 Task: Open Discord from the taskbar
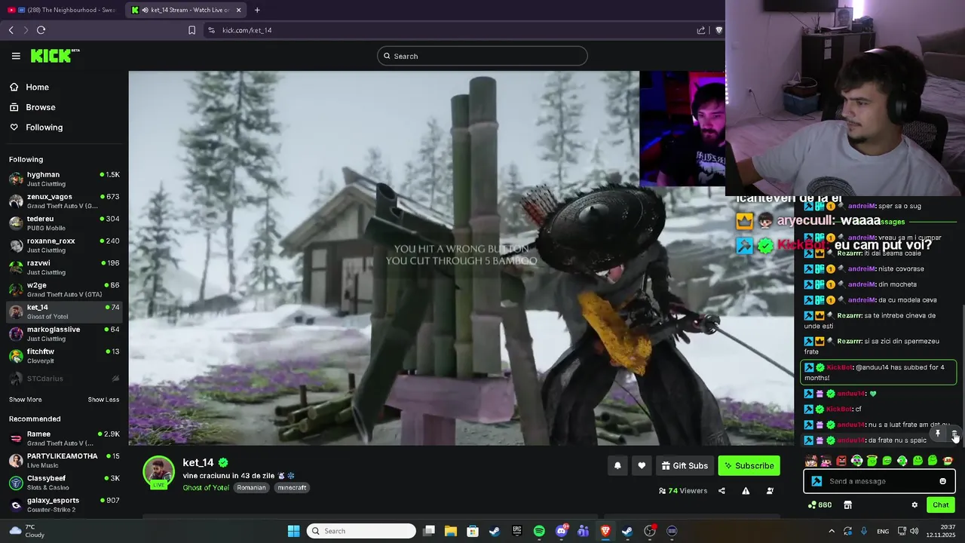coord(562,531)
